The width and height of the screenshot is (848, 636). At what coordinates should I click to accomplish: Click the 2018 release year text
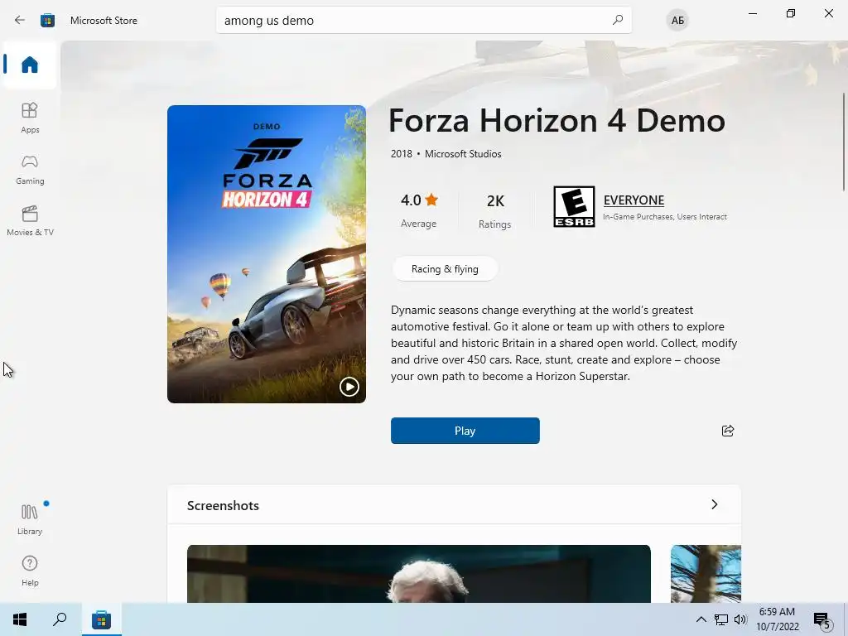402,153
